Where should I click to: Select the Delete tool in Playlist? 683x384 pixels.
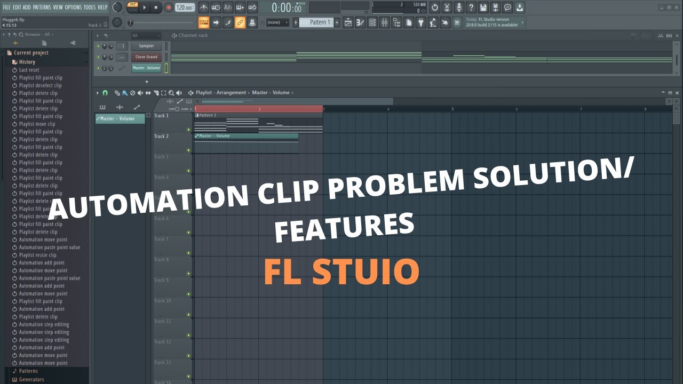tap(133, 93)
